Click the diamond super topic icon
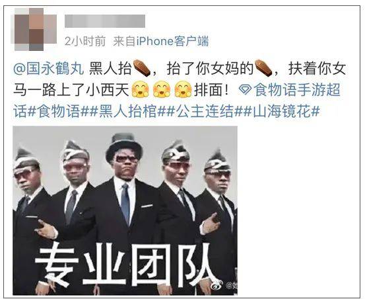 tap(246, 91)
